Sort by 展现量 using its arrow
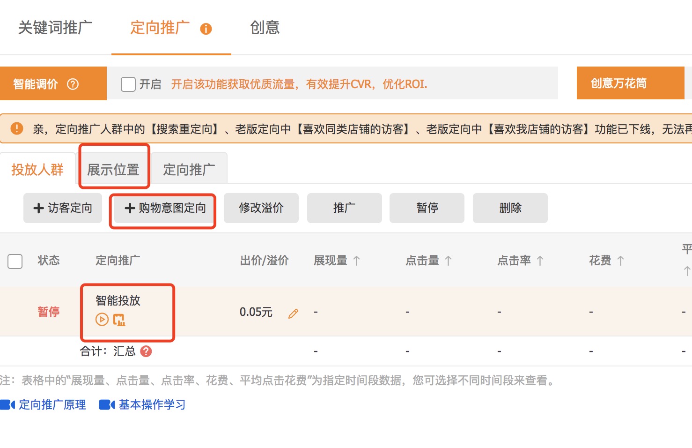 (x=357, y=261)
